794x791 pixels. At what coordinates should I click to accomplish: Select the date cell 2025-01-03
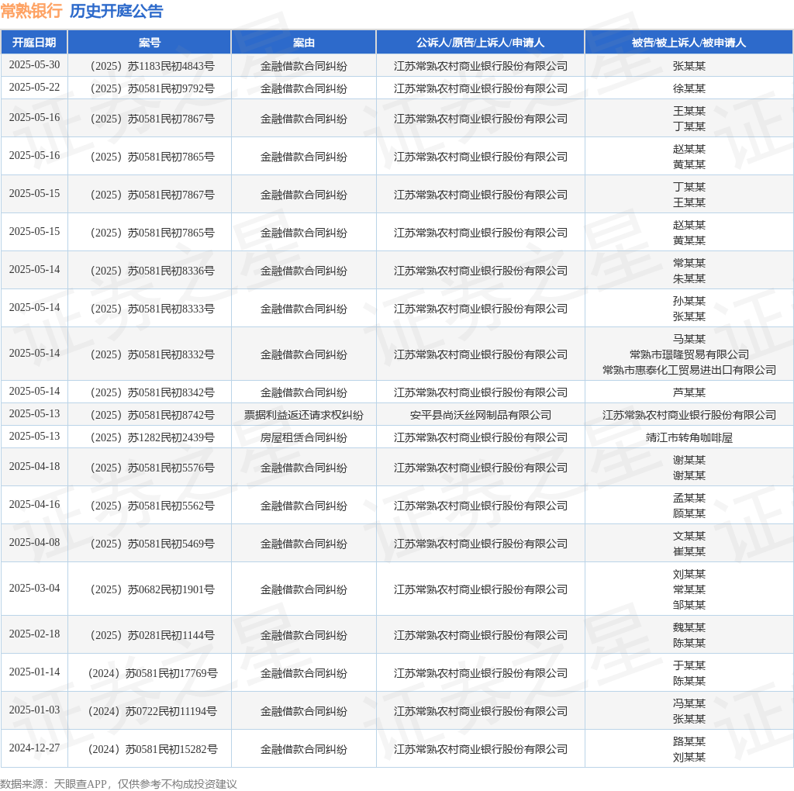click(34, 710)
